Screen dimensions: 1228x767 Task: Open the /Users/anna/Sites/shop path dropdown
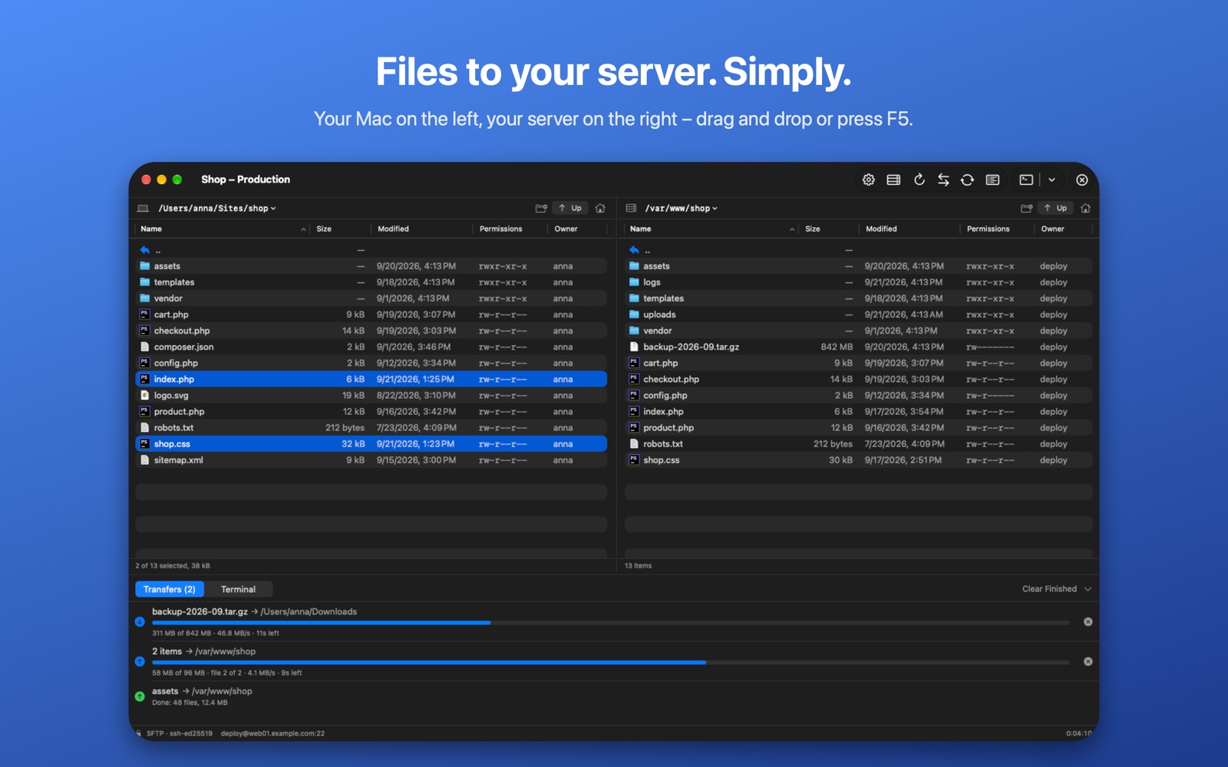click(217, 209)
